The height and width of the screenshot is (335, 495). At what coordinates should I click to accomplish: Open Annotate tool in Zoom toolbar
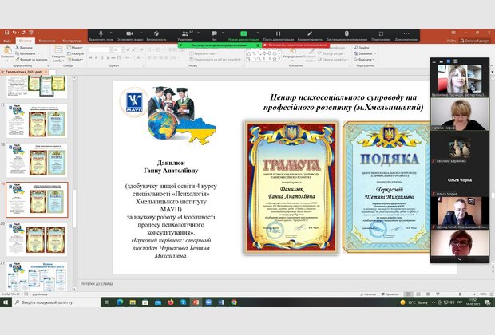310,37
